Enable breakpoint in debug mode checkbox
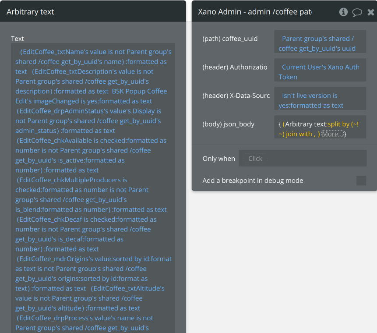Image resolution: width=377 pixels, height=333 pixels. click(361, 181)
